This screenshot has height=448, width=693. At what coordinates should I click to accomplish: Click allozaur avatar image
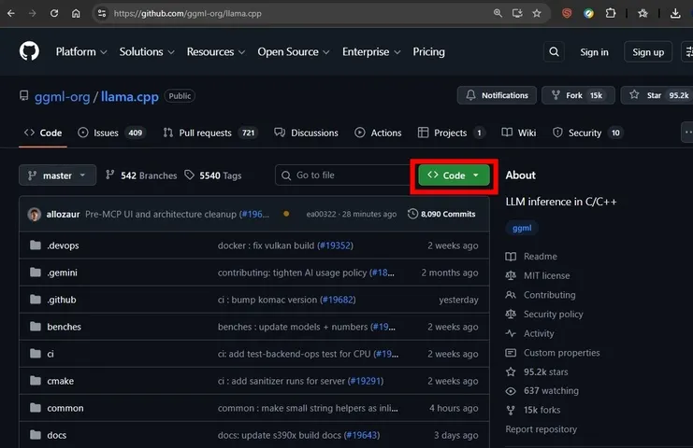tap(35, 215)
